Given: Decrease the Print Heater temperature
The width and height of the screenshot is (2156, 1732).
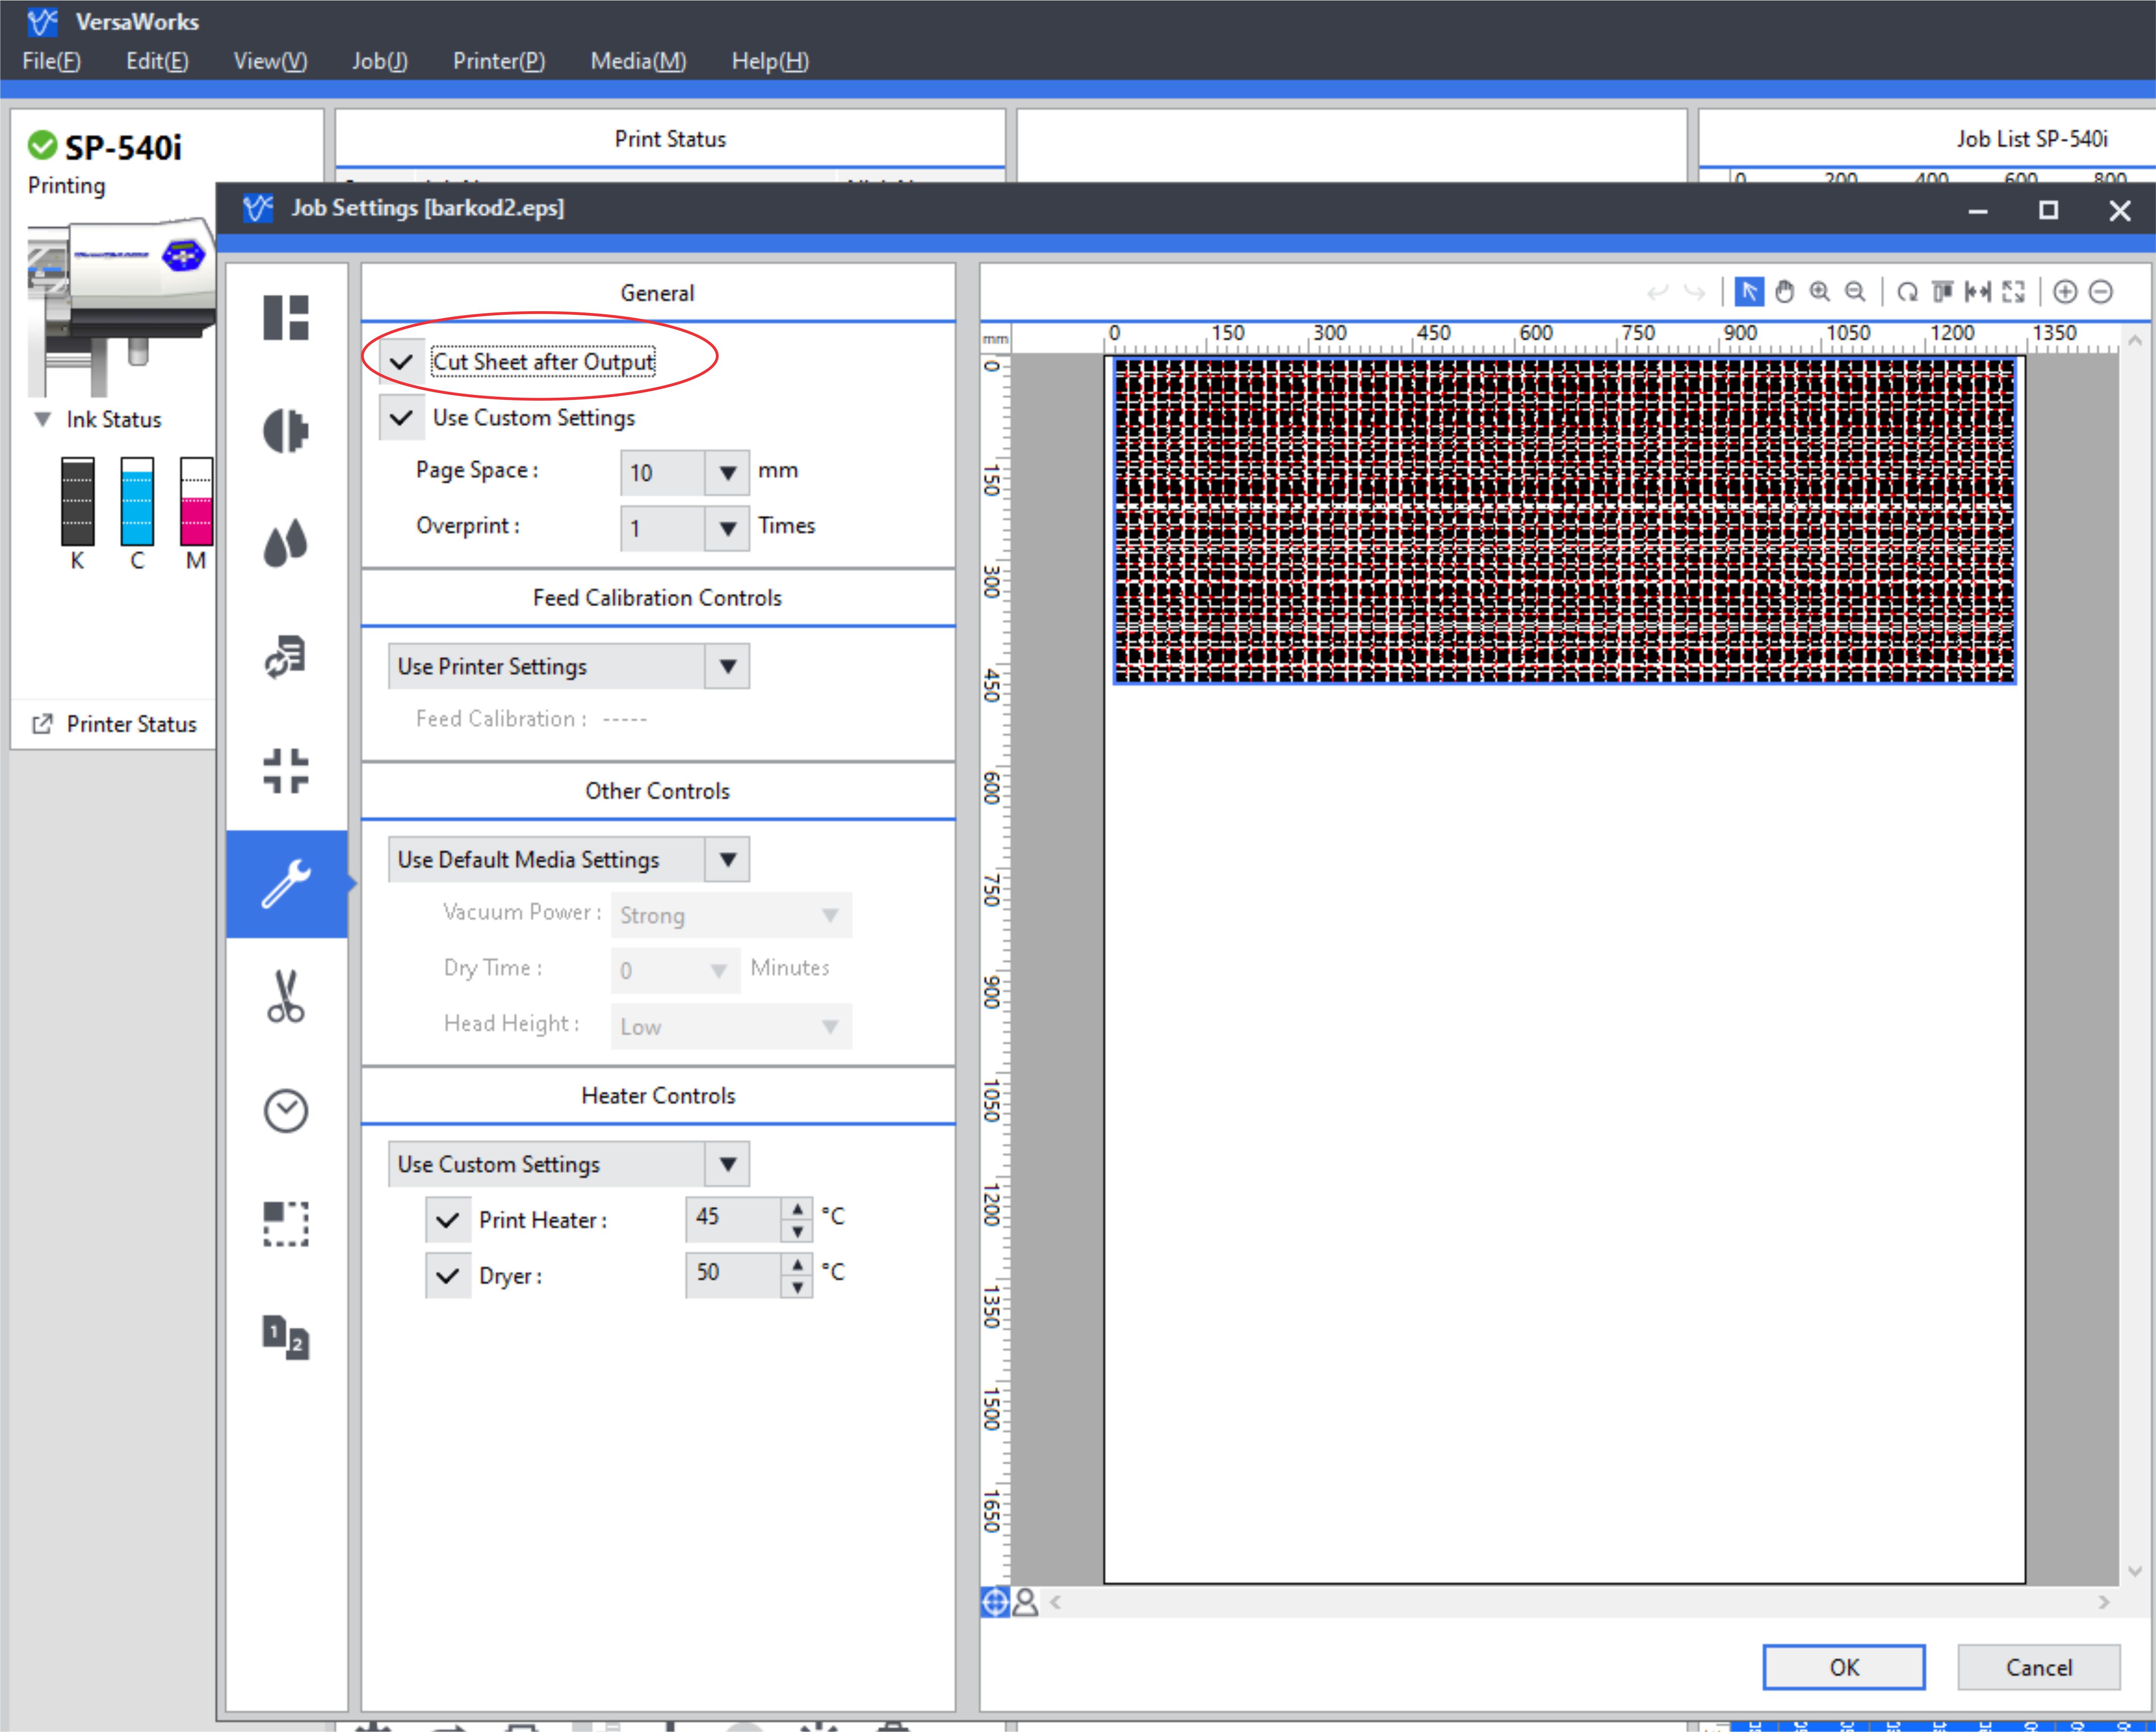Looking at the screenshot, I should (x=797, y=1231).
